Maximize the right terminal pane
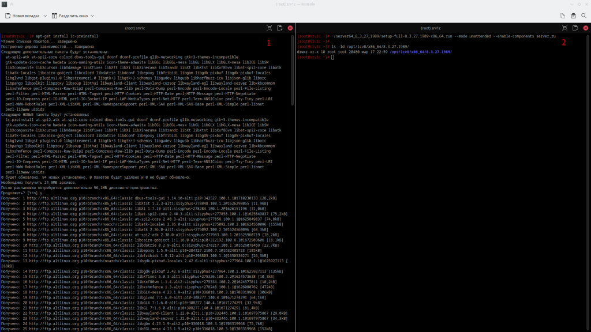This screenshot has height=332, width=591. tap(565, 28)
